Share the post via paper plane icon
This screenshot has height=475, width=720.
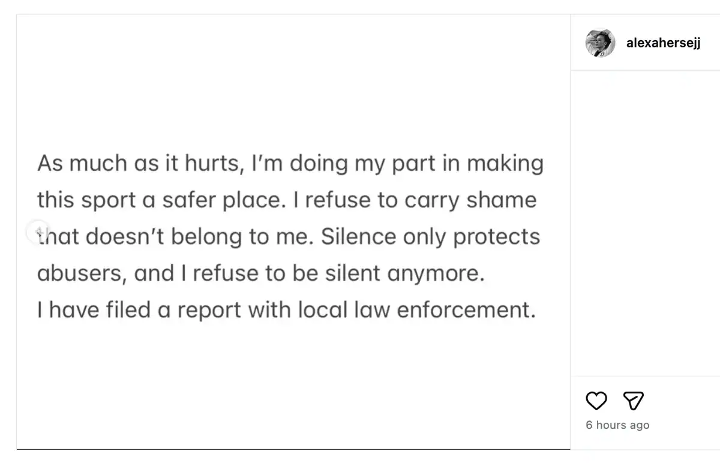pyautogui.click(x=633, y=400)
